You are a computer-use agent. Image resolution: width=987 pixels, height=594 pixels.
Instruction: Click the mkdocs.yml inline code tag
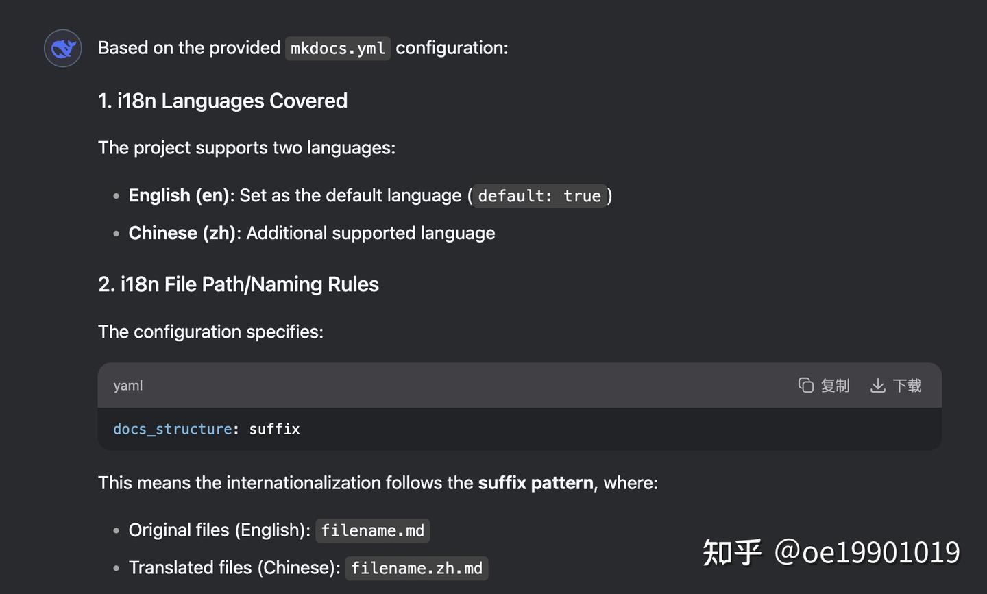[338, 49]
